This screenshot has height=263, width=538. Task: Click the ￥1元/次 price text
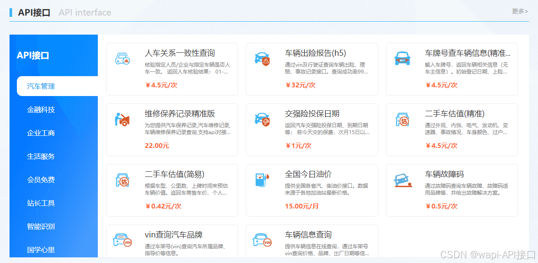click(x=298, y=146)
